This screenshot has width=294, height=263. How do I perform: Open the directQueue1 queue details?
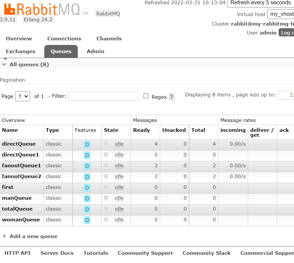point(20,155)
